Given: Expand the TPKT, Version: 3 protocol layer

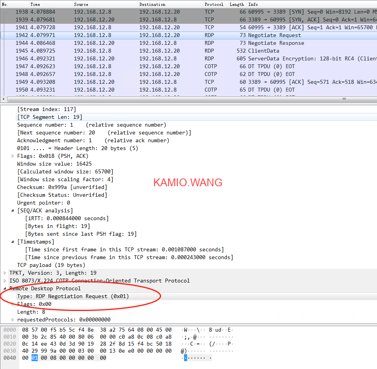Looking at the screenshot, I should click(x=5, y=273).
